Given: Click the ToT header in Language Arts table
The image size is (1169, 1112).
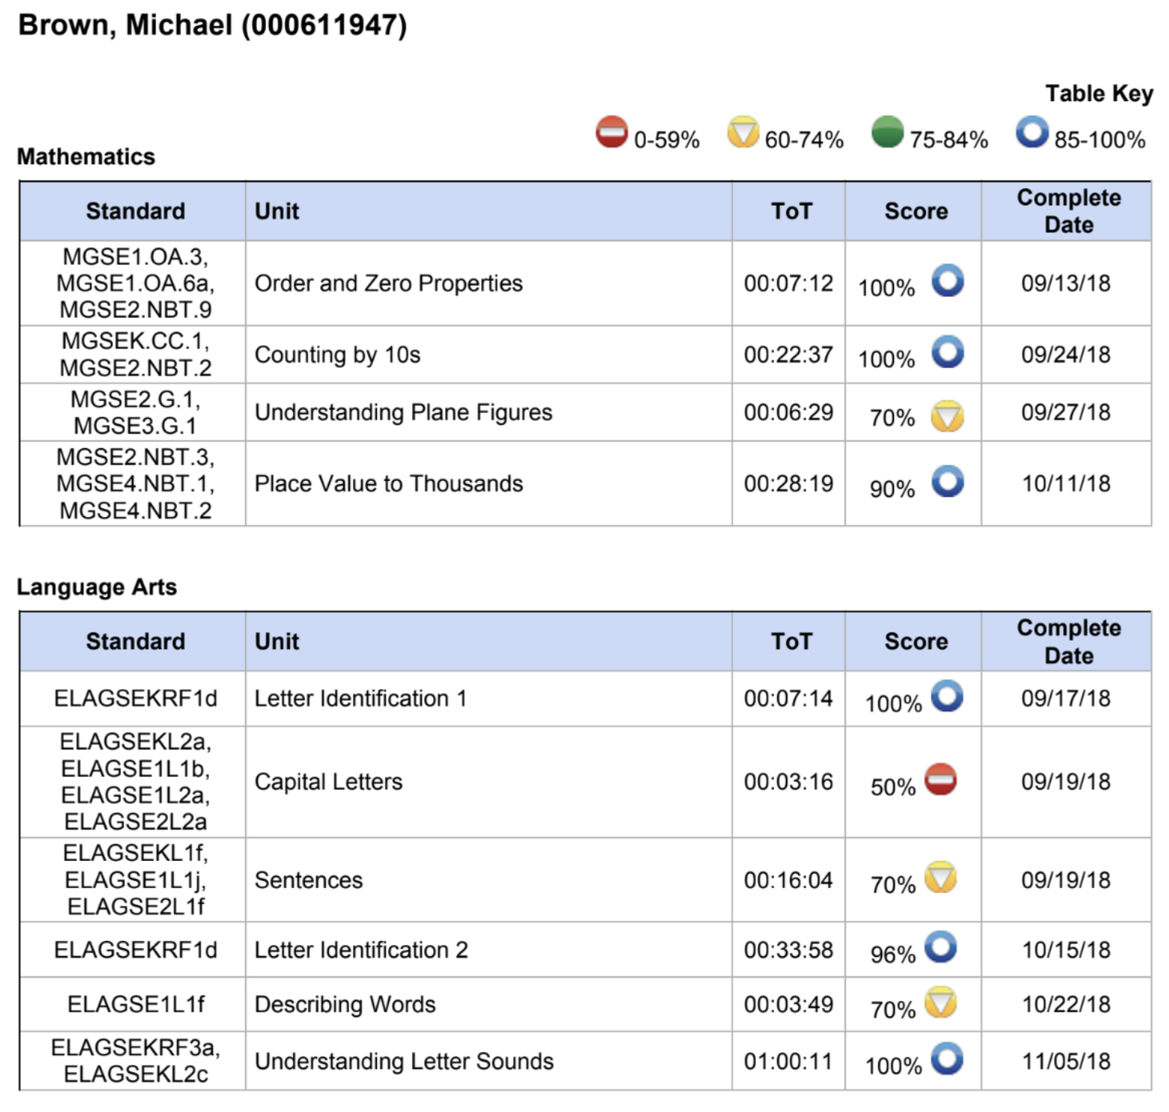Looking at the screenshot, I should [792, 641].
